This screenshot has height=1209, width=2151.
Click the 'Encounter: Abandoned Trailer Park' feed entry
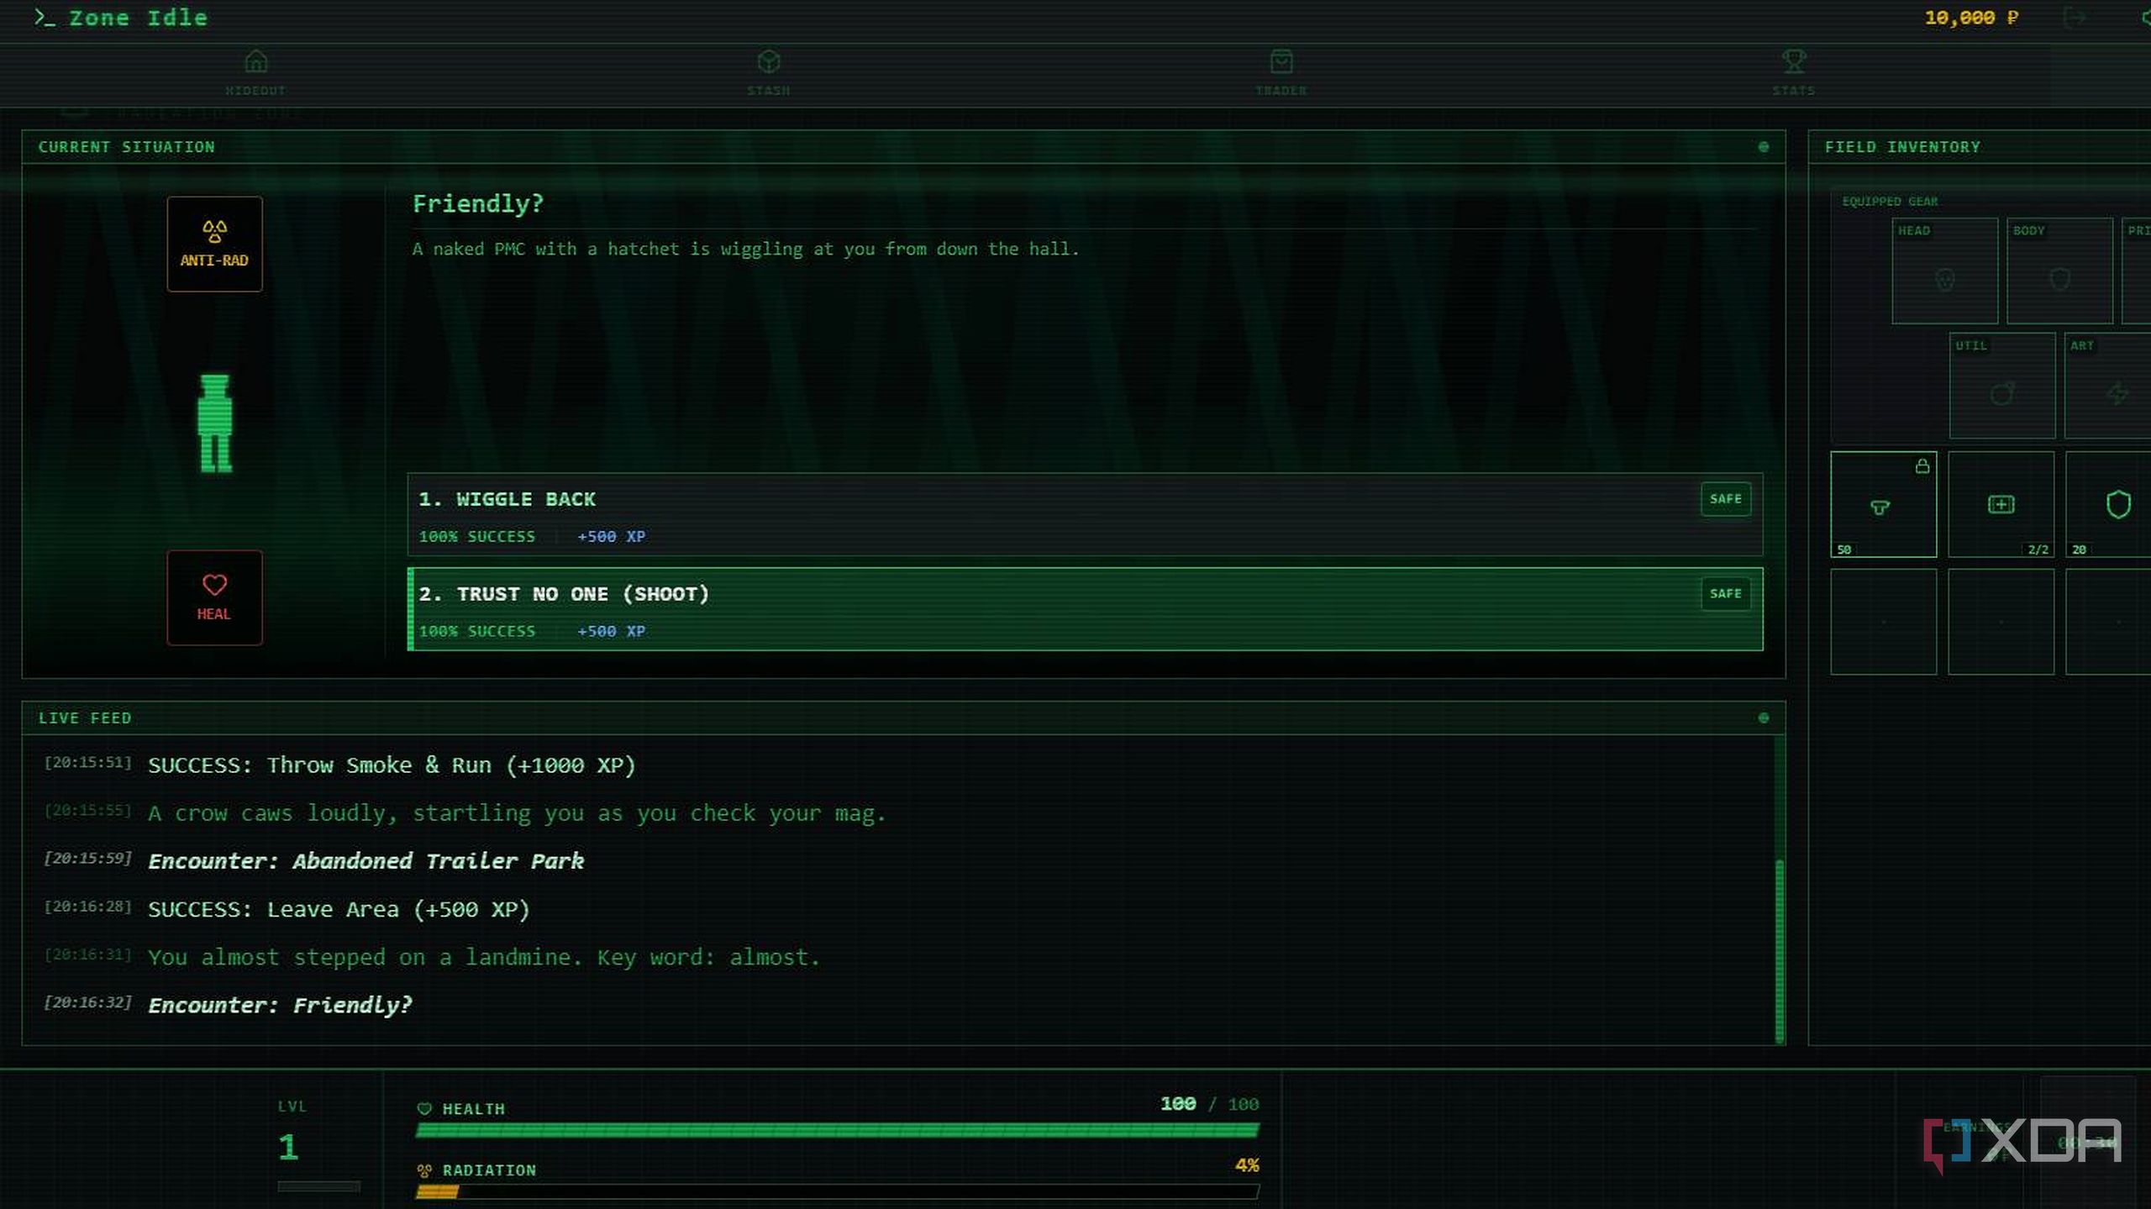pos(366,861)
